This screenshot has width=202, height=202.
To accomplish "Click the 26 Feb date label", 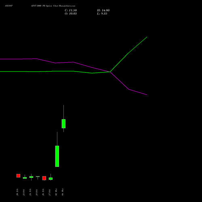I will click(43, 192).
